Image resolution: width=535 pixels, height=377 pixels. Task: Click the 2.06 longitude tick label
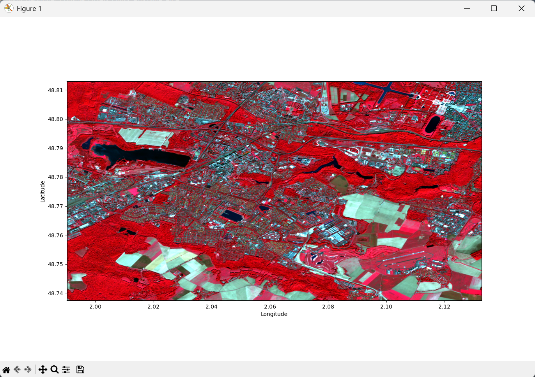point(270,307)
